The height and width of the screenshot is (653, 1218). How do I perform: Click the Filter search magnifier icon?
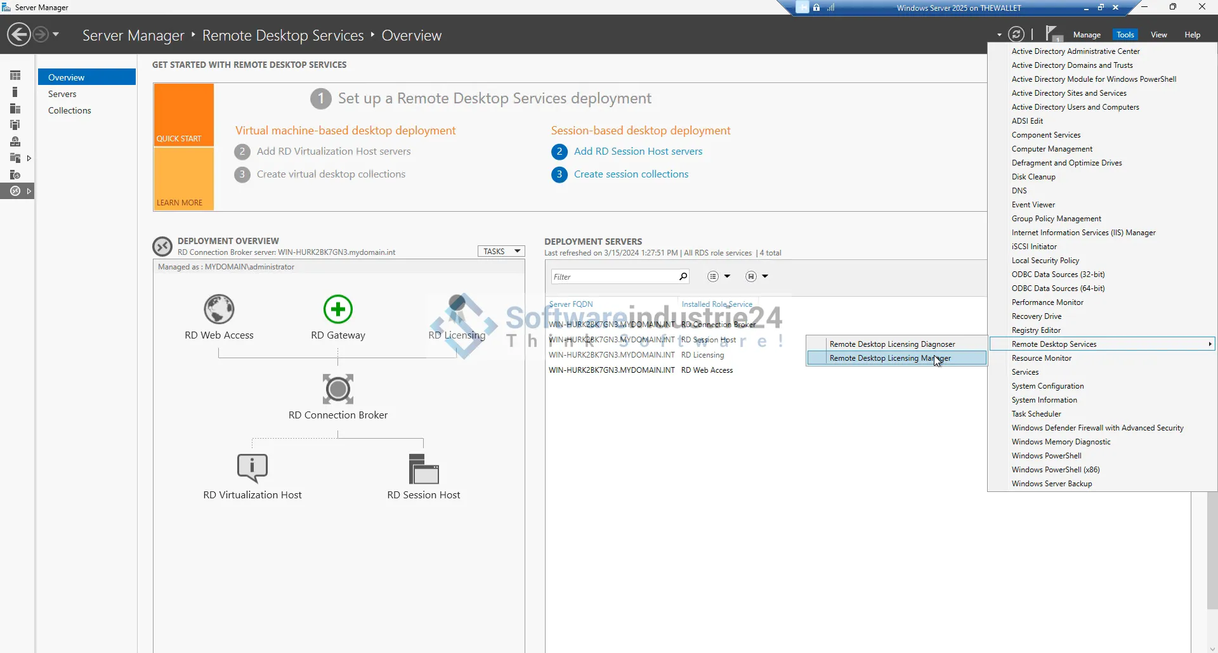pos(683,276)
